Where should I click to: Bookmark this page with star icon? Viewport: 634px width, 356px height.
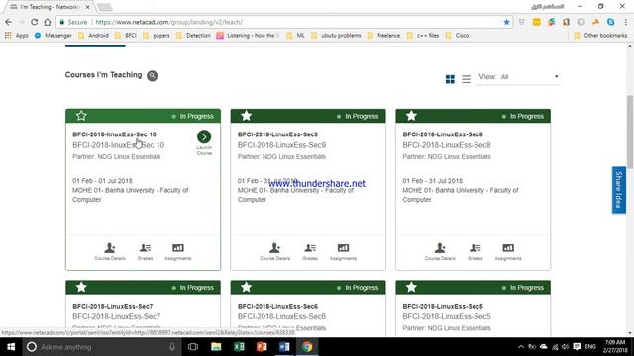[506, 22]
